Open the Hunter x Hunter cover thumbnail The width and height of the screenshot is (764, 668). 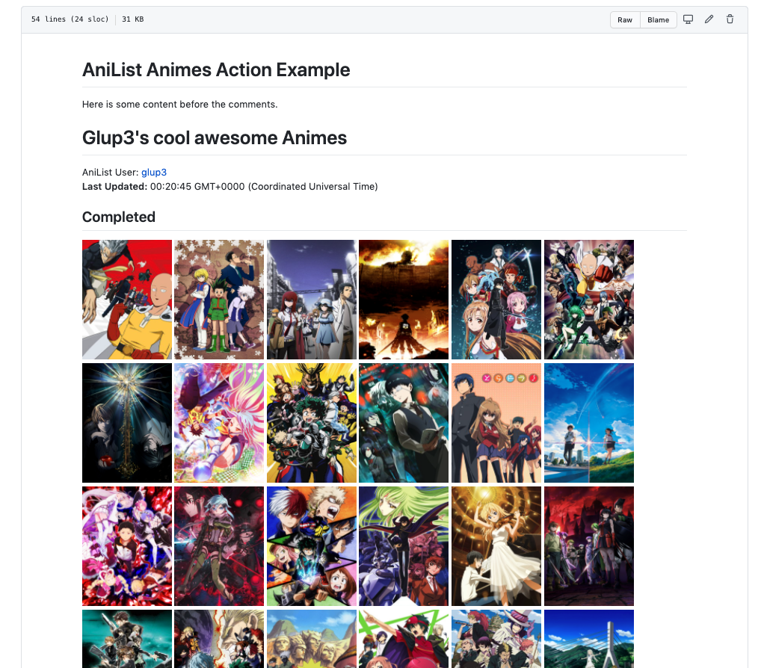click(219, 300)
